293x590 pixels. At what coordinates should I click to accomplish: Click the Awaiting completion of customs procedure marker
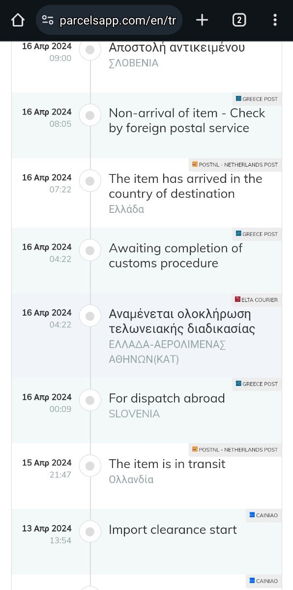click(x=90, y=251)
